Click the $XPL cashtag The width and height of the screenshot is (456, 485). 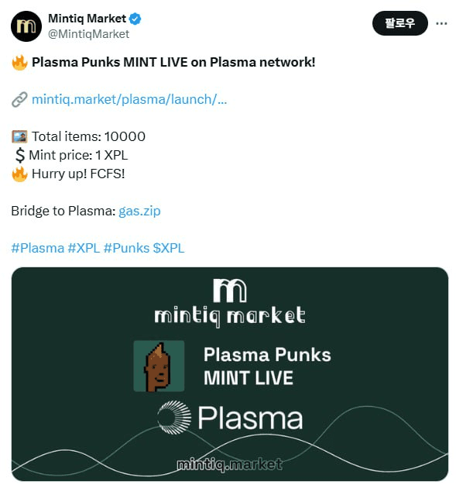pos(169,248)
